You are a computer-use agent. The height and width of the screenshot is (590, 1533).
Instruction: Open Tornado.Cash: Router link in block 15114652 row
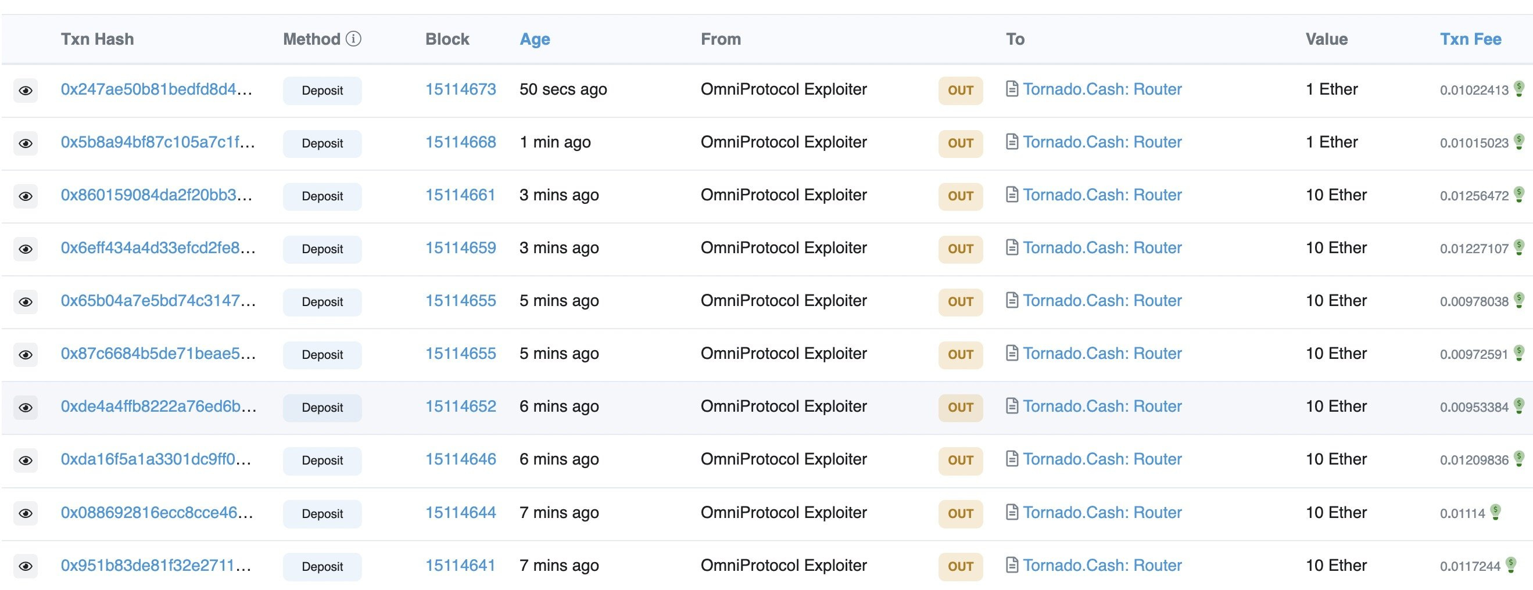coord(1102,407)
